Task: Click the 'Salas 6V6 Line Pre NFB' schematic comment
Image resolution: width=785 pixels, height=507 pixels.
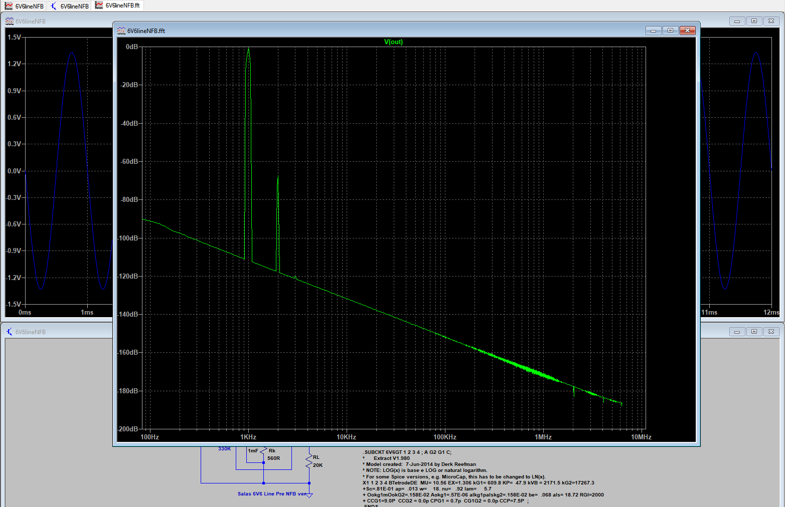Action: [x=272, y=493]
